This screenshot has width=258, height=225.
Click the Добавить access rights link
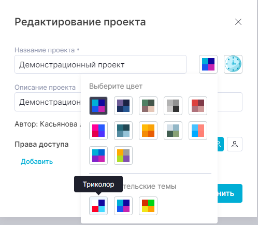(x=37, y=162)
